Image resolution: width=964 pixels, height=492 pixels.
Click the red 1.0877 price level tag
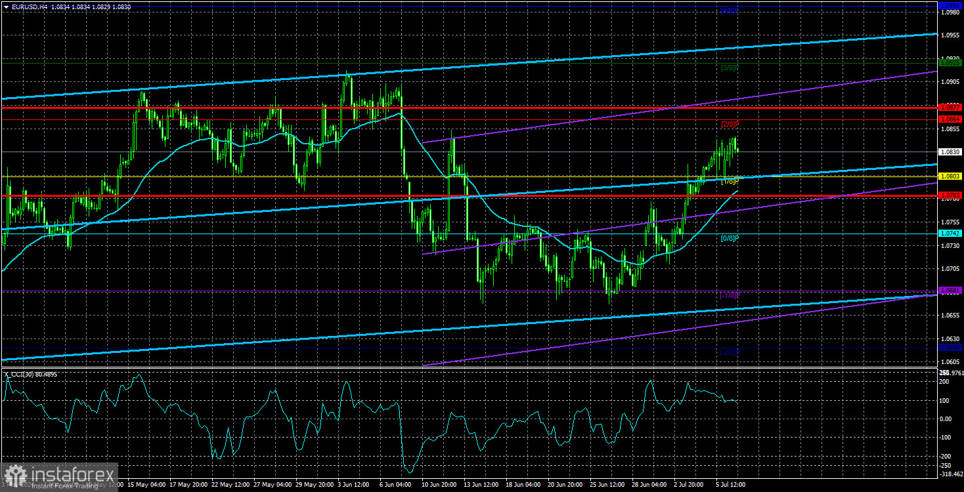950,106
